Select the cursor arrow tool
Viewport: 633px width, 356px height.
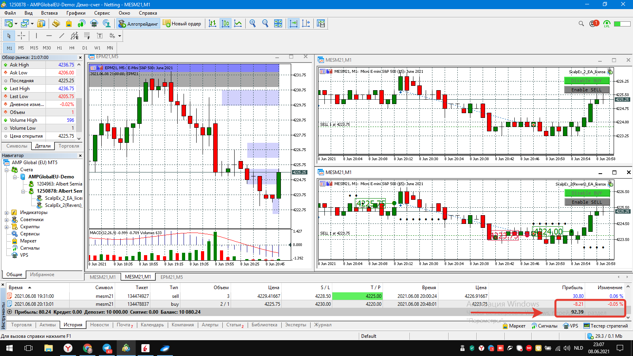point(9,36)
